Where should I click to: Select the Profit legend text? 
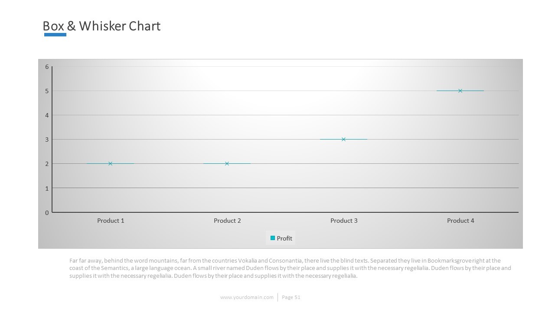point(284,238)
